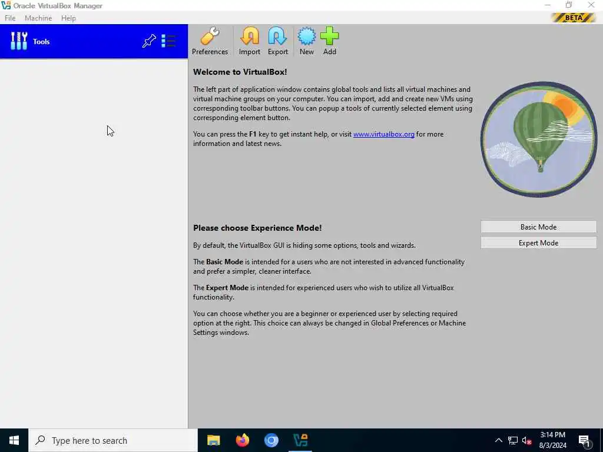This screenshot has height=452, width=603.
Task: Select the Tools item in left pane
Action: [94, 41]
